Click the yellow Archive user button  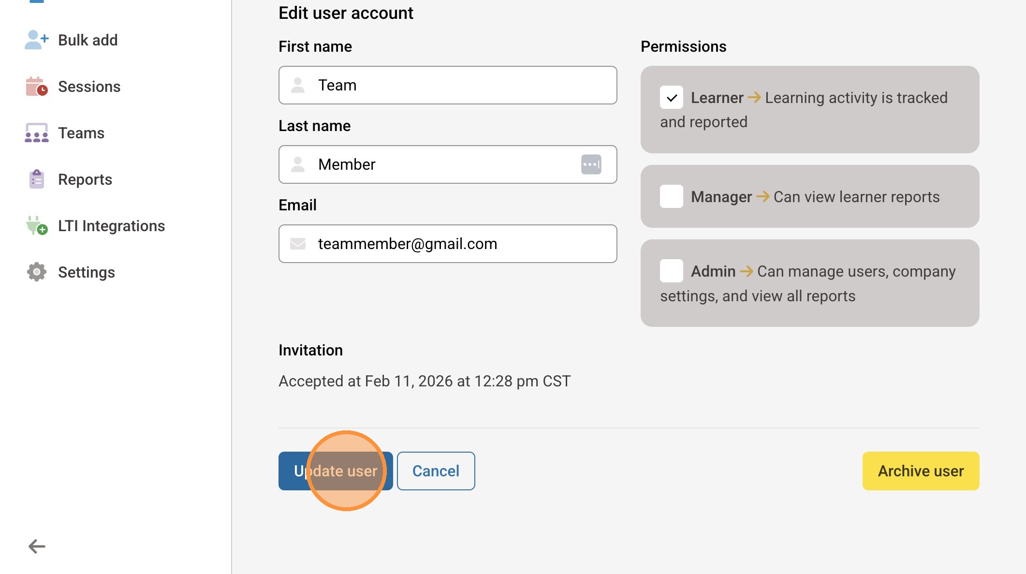point(921,471)
